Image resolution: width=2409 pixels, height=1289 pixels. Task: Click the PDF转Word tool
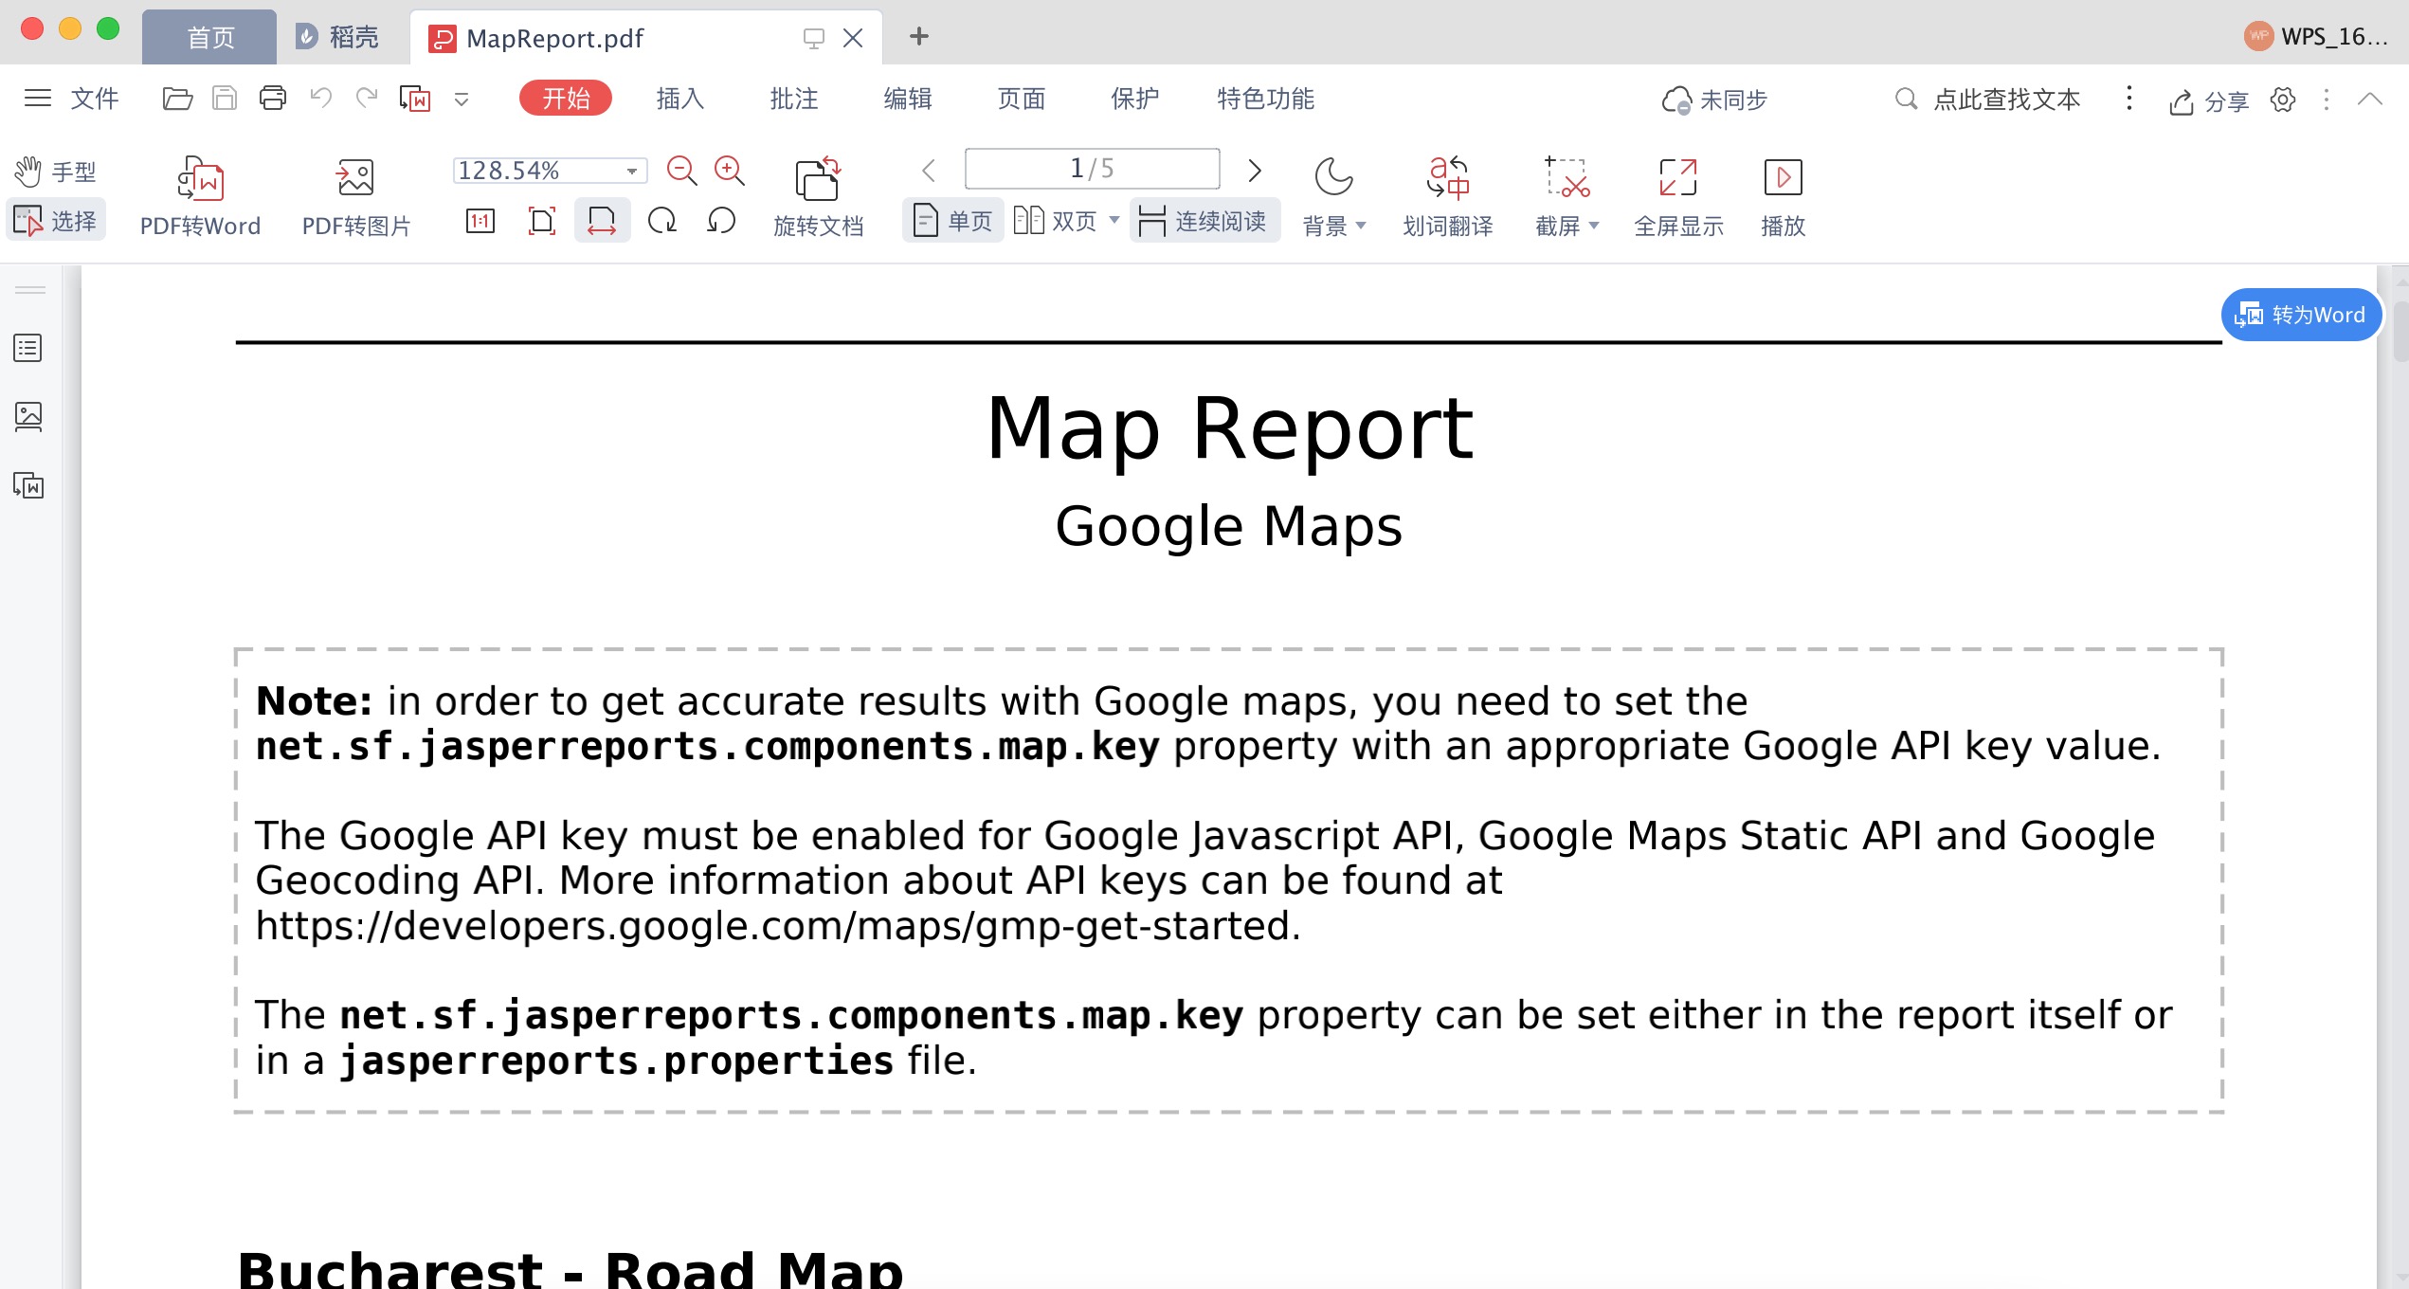pyautogui.click(x=200, y=197)
